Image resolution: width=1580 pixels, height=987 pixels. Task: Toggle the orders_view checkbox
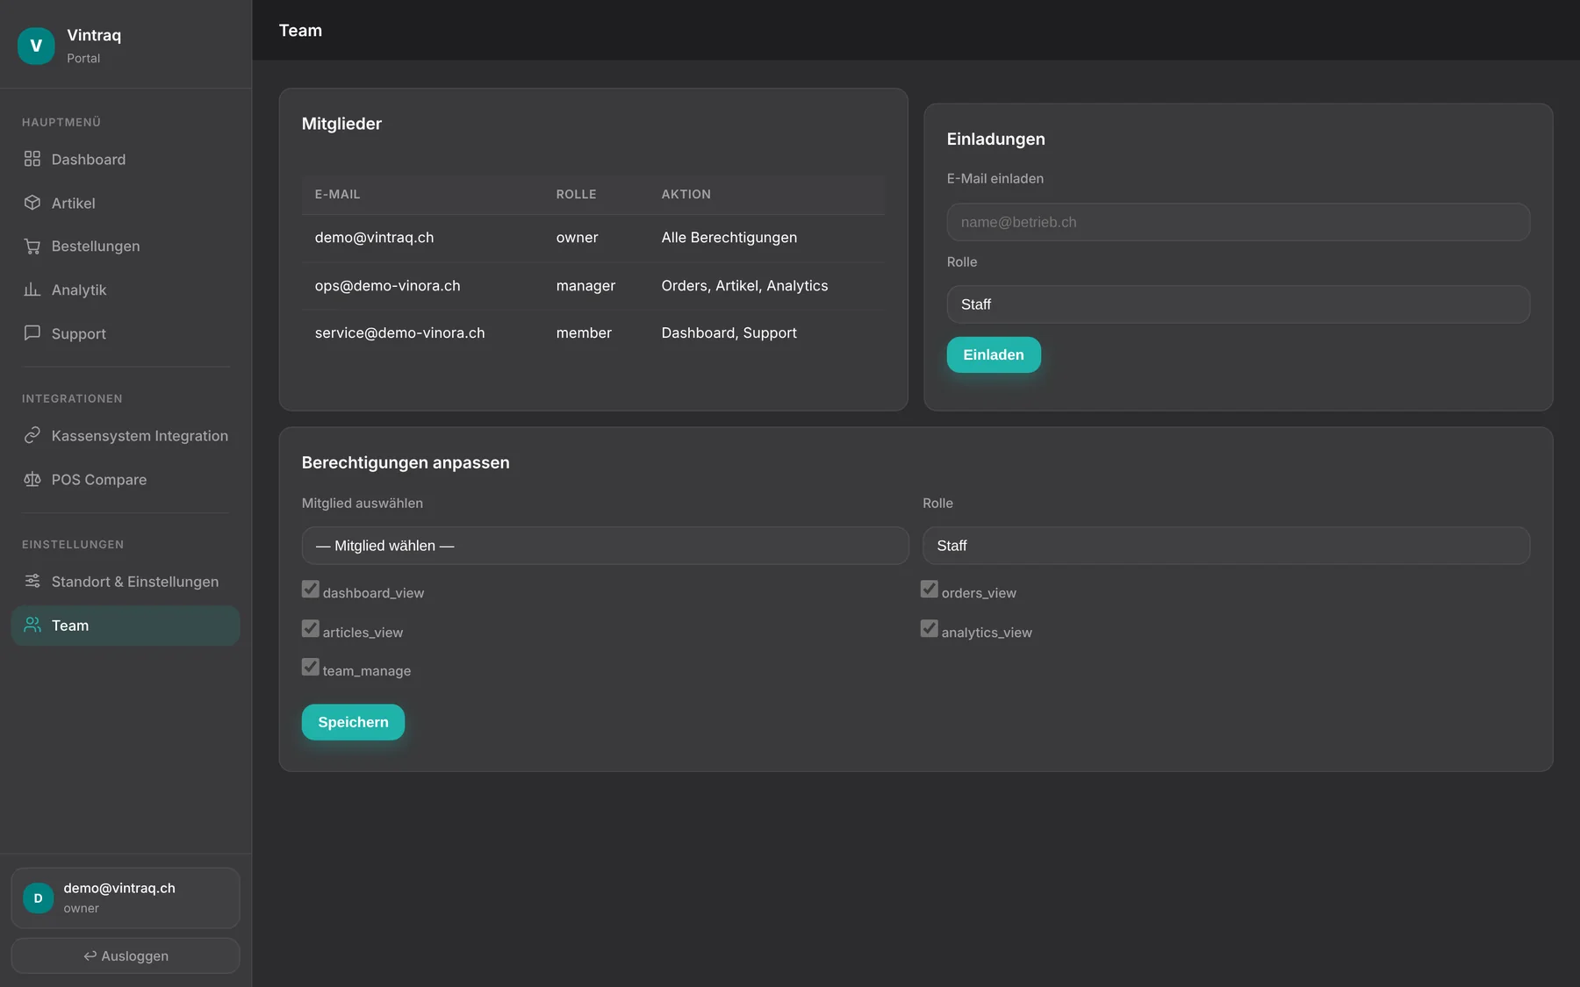[x=930, y=590]
